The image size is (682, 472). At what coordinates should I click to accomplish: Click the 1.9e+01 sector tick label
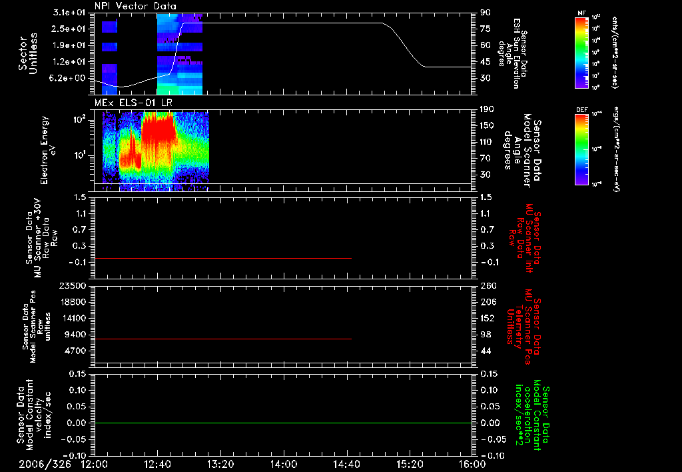[69, 45]
